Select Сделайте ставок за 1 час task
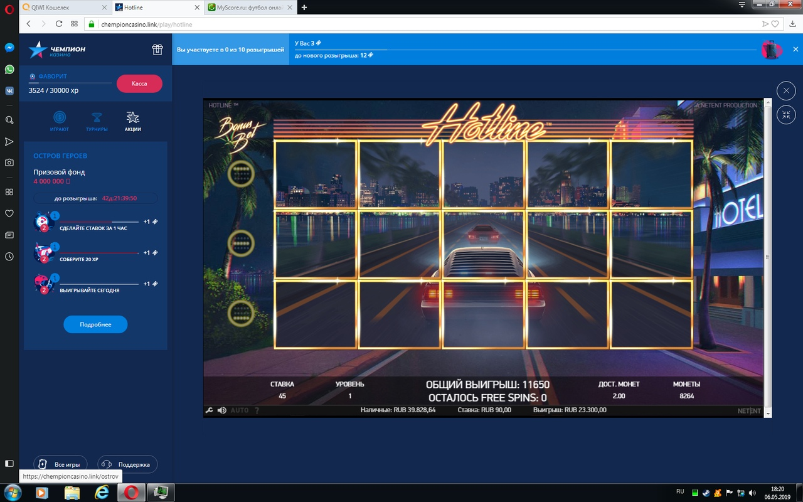Image resolution: width=803 pixels, height=502 pixels. (x=95, y=222)
